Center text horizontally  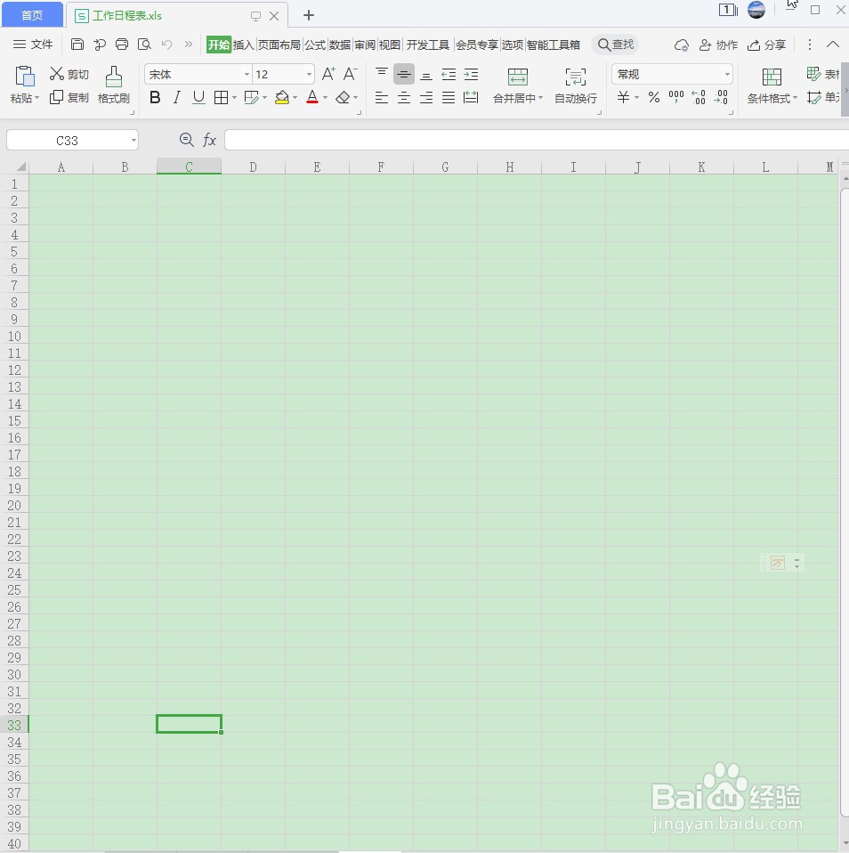coord(403,97)
